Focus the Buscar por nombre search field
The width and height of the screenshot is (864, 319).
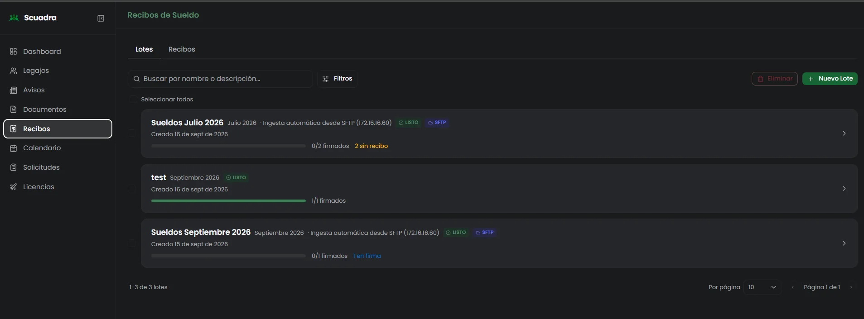tap(220, 79)
